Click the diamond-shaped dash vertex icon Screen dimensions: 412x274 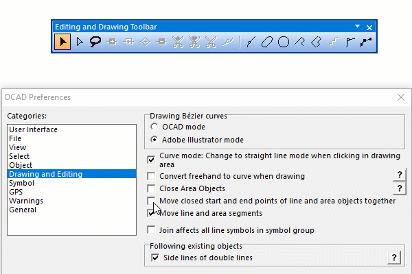click(146, 42)
